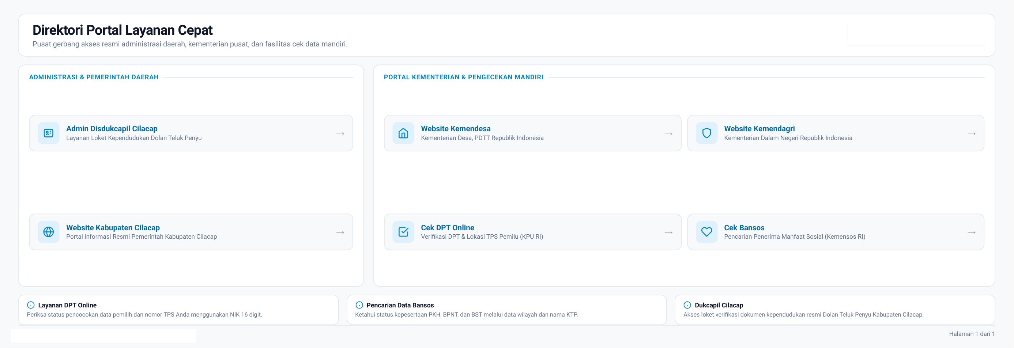Viewport: 1014px width, 348px height.
Task: Click the ID card icon for Admin Disdukcapil
Action: click(x=48, y=133)
